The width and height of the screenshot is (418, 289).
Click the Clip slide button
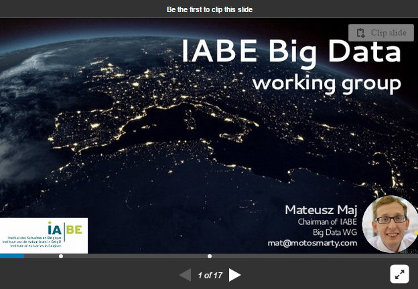pyautogui.click(x=380, y=33)
